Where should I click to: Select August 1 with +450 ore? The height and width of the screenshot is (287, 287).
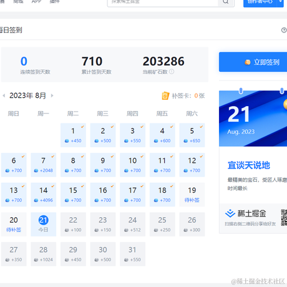point(73,135)
